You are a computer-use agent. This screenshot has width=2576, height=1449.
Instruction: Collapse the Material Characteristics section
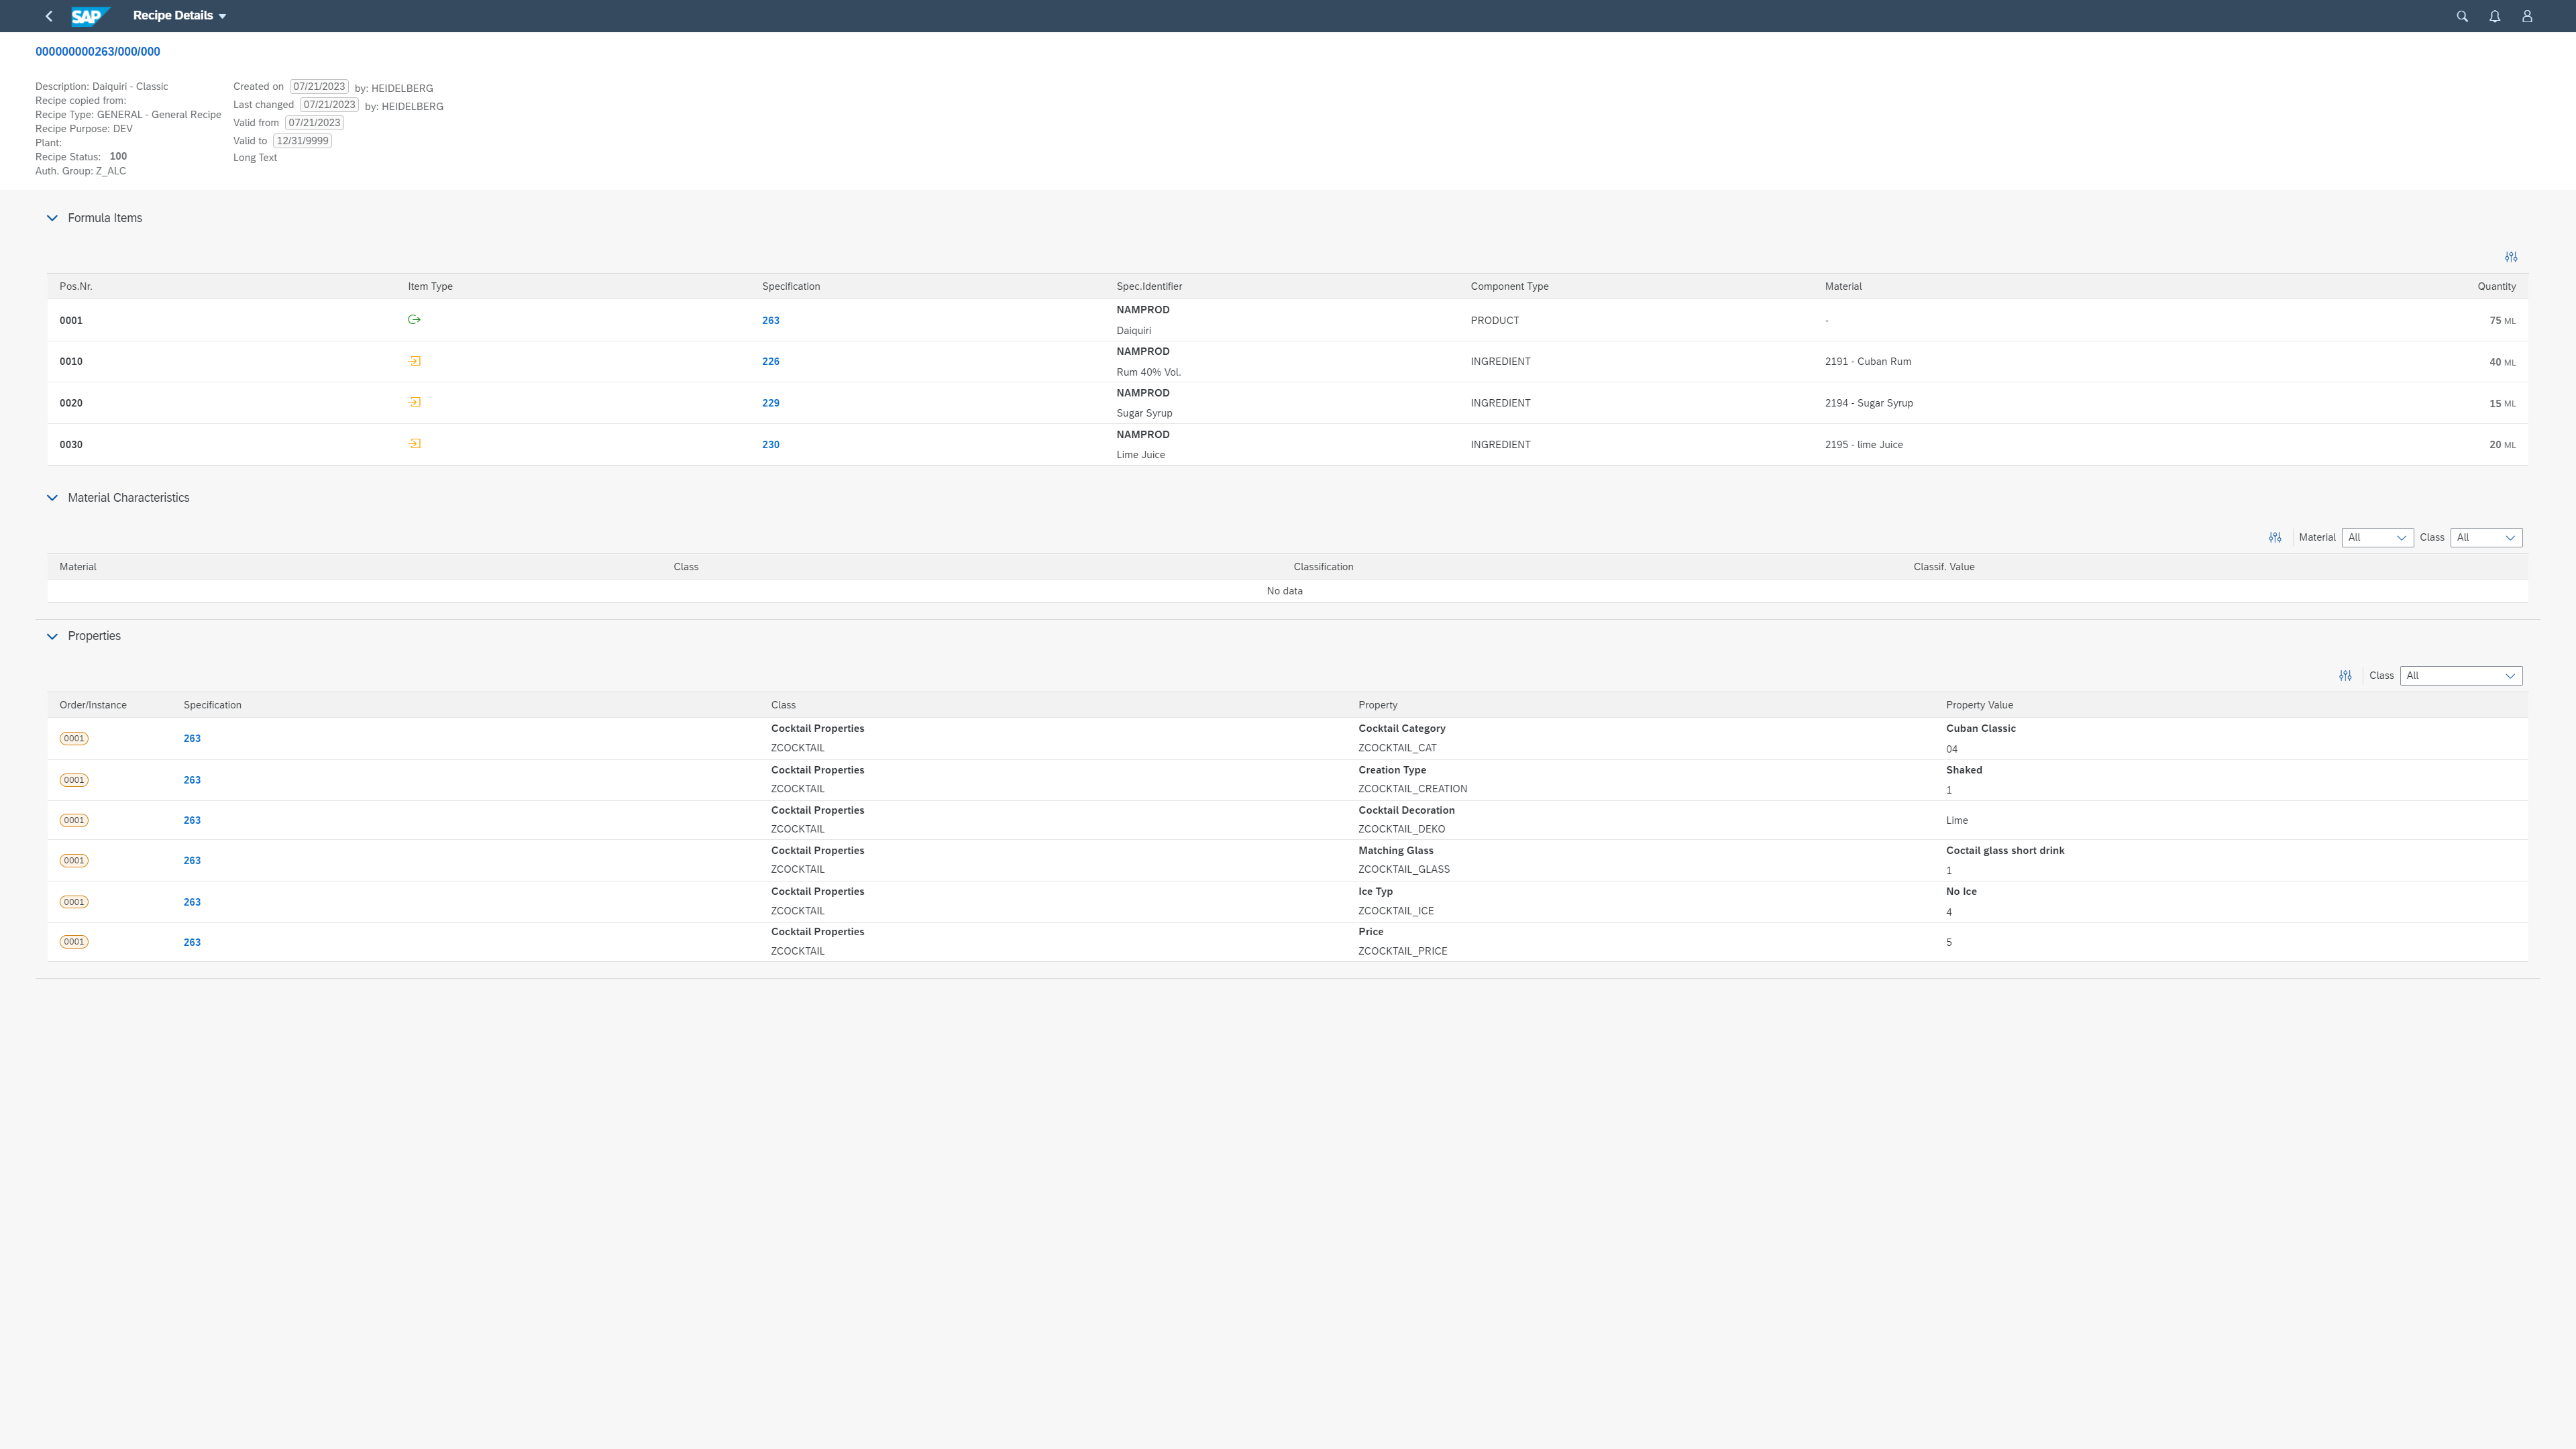point(52,498)
